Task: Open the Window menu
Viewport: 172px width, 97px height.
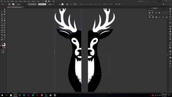Action: point(34,1)
